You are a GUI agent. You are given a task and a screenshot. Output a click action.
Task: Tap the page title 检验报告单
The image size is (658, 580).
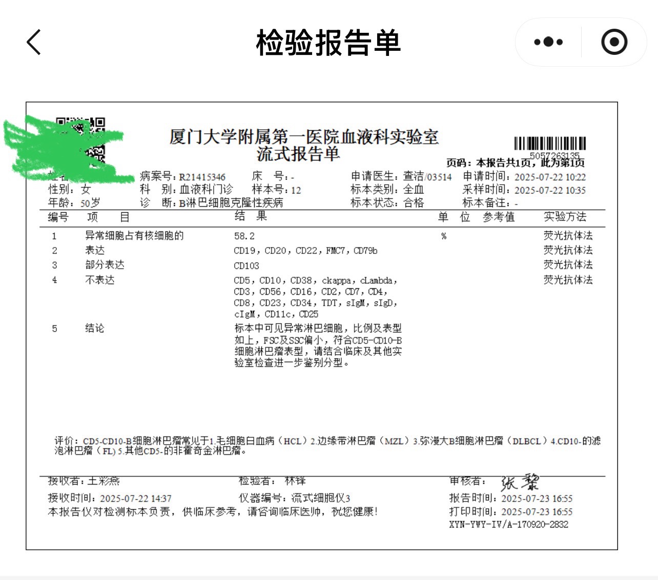pos(328,43)
